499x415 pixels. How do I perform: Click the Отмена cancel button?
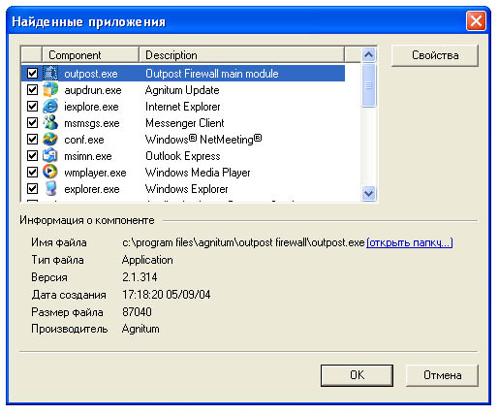[442, 375]
